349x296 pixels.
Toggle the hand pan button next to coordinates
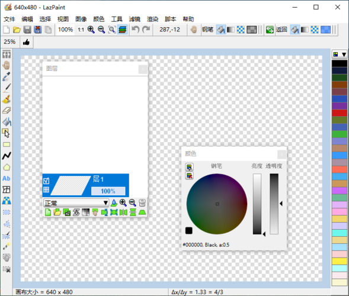[194, 30]
